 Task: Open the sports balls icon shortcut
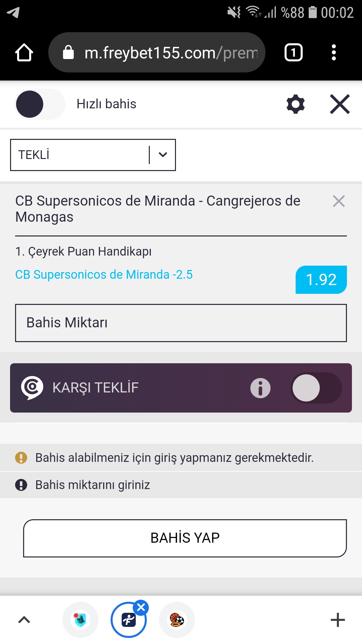coord(177,620)
